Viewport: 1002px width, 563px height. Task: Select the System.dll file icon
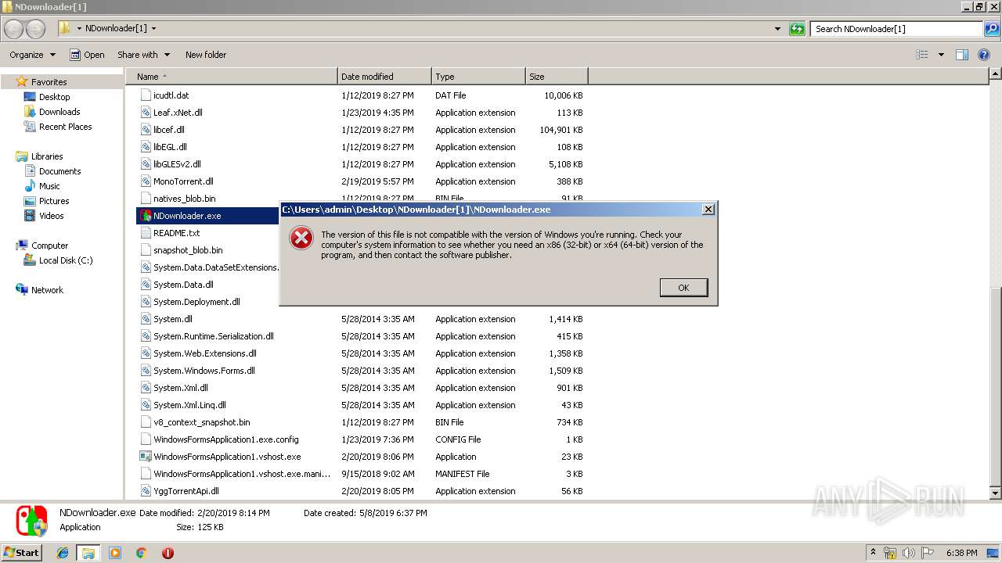146,319
